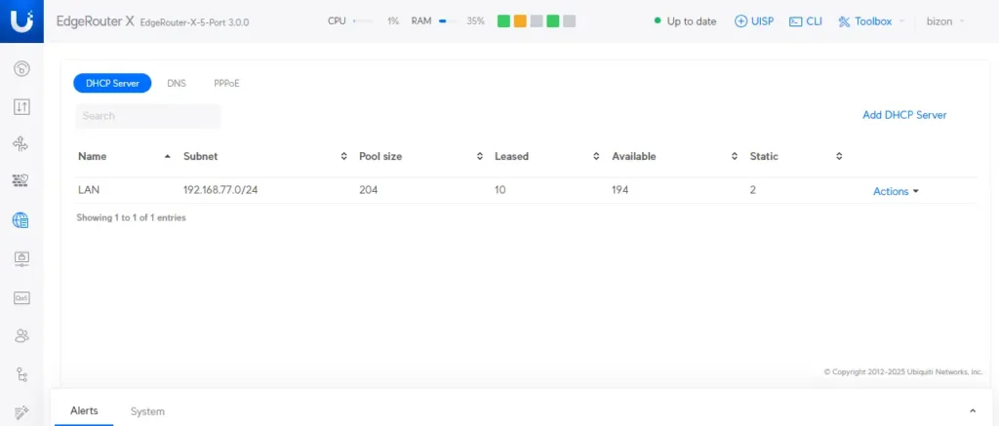
Task: Sort table by Available column
Action: pyautogui.click(x=675, y=156)
